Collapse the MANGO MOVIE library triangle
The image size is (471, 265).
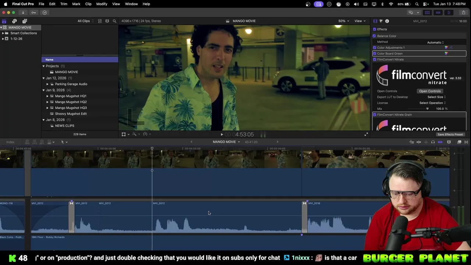tap(1, 28)
